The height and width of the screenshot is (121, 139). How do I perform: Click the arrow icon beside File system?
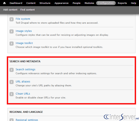12,19
